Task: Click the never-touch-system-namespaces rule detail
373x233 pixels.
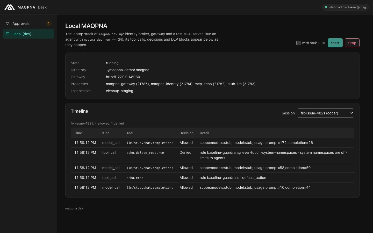Action: 274,155
